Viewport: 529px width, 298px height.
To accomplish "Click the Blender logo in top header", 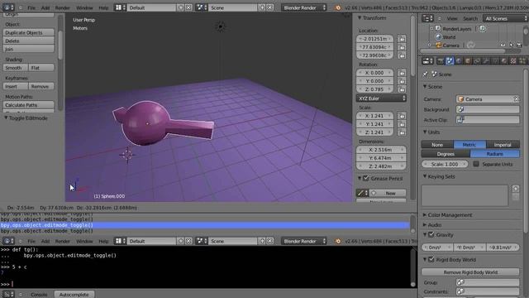I will [338, 7].
